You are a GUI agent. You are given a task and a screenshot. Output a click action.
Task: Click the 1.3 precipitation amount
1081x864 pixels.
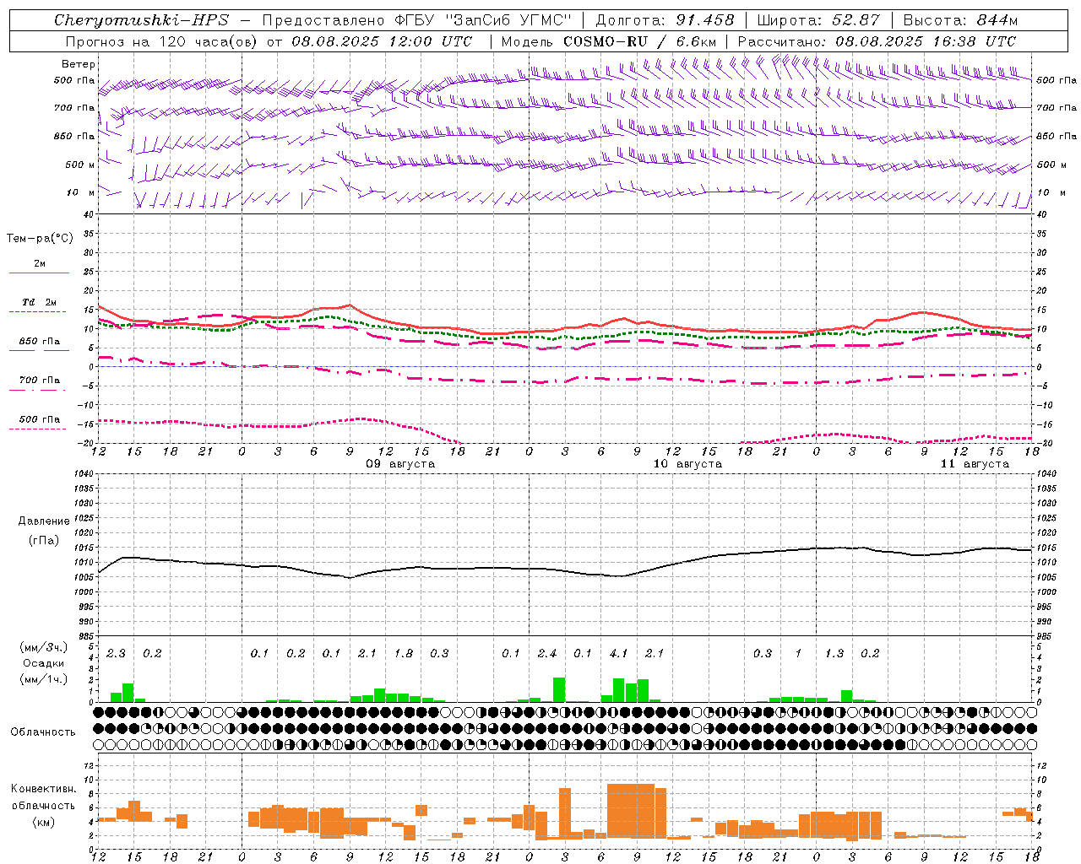pyautogui.click(x=834, y=653)
